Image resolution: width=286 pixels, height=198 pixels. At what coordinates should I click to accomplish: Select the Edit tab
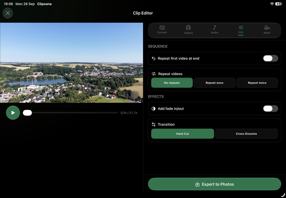[241, 30]
